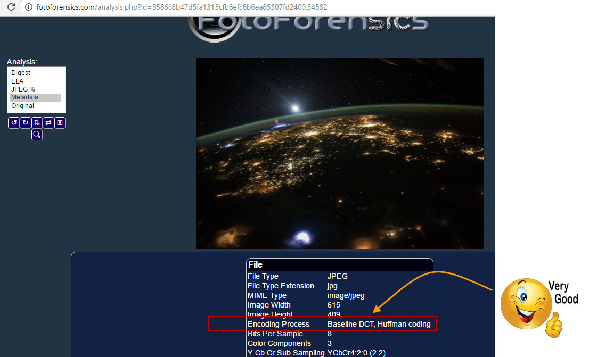The image size is (589, 357).
Task: Click the night Earth photo preview
Action: pyautogui.click(x=340, y=153)
